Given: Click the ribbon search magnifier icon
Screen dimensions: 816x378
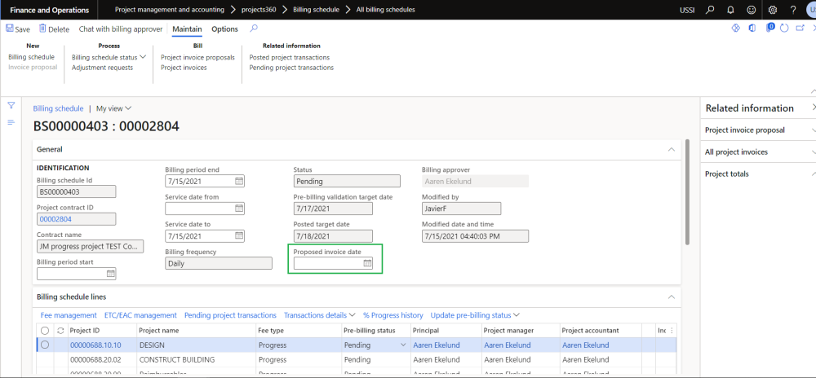Looking at the screenshot, I should [254, 29].
